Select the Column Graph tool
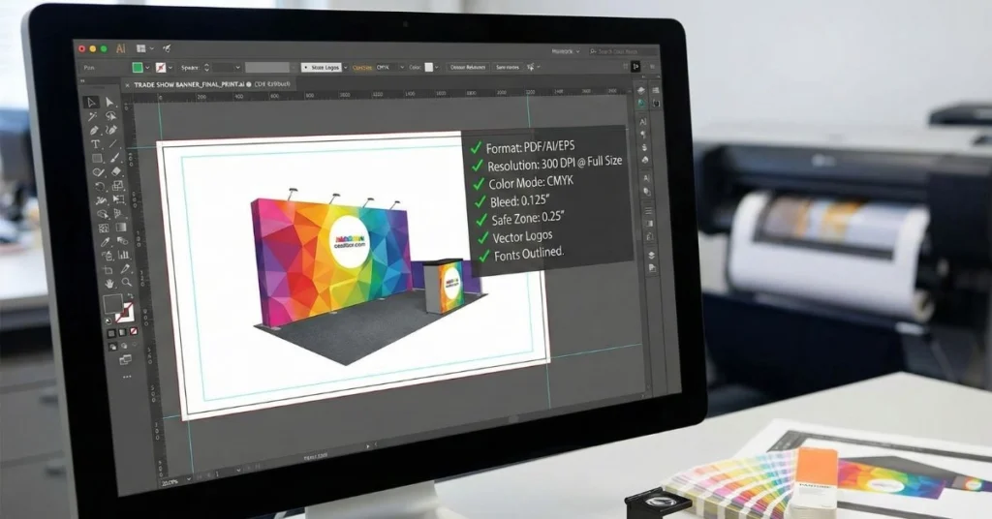This screenshot has width=992, height=519. [x=123, y=255]
